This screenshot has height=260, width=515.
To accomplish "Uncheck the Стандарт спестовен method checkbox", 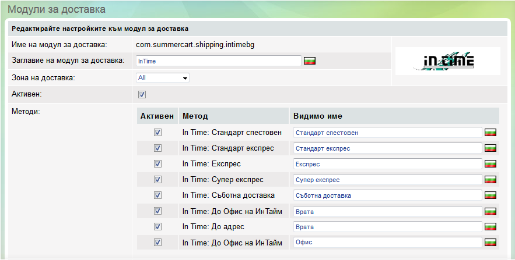I will [157, 133].
